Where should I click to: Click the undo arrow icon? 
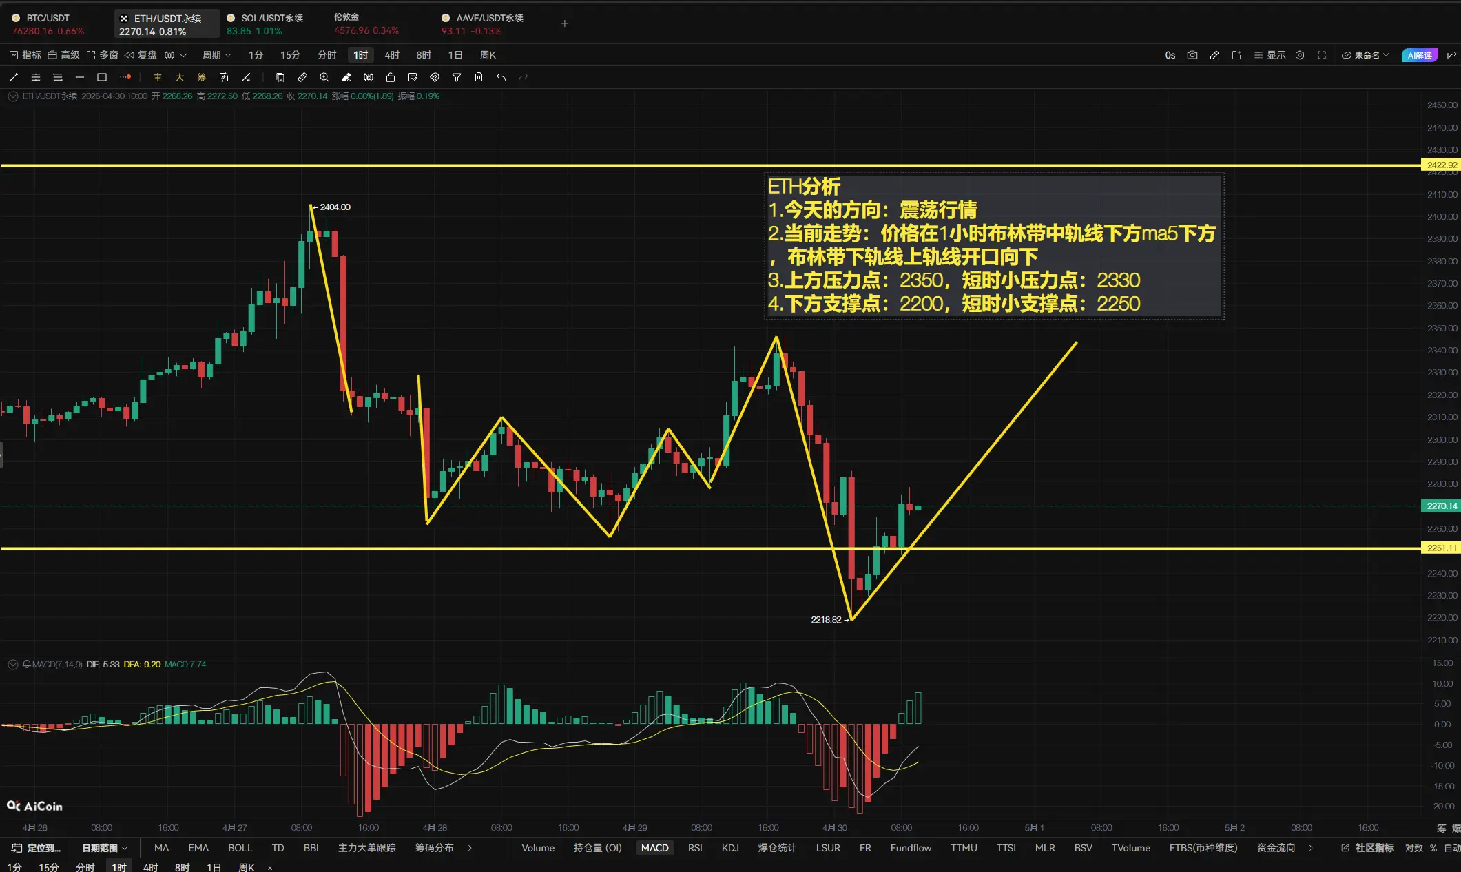tap(501, 77)
